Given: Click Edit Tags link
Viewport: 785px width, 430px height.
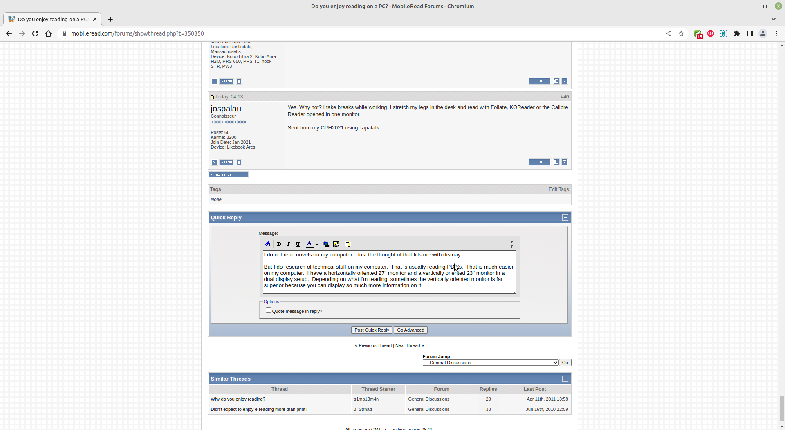Looking at the screenshot, I should 558,189.
